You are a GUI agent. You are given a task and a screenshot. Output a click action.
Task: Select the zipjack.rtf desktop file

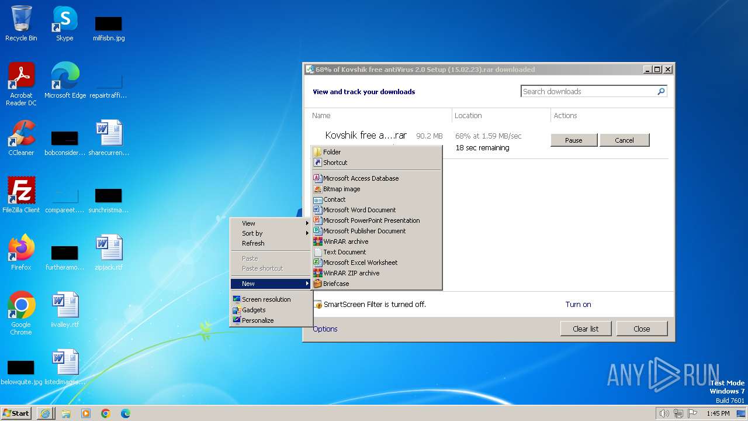coord(109,253)
